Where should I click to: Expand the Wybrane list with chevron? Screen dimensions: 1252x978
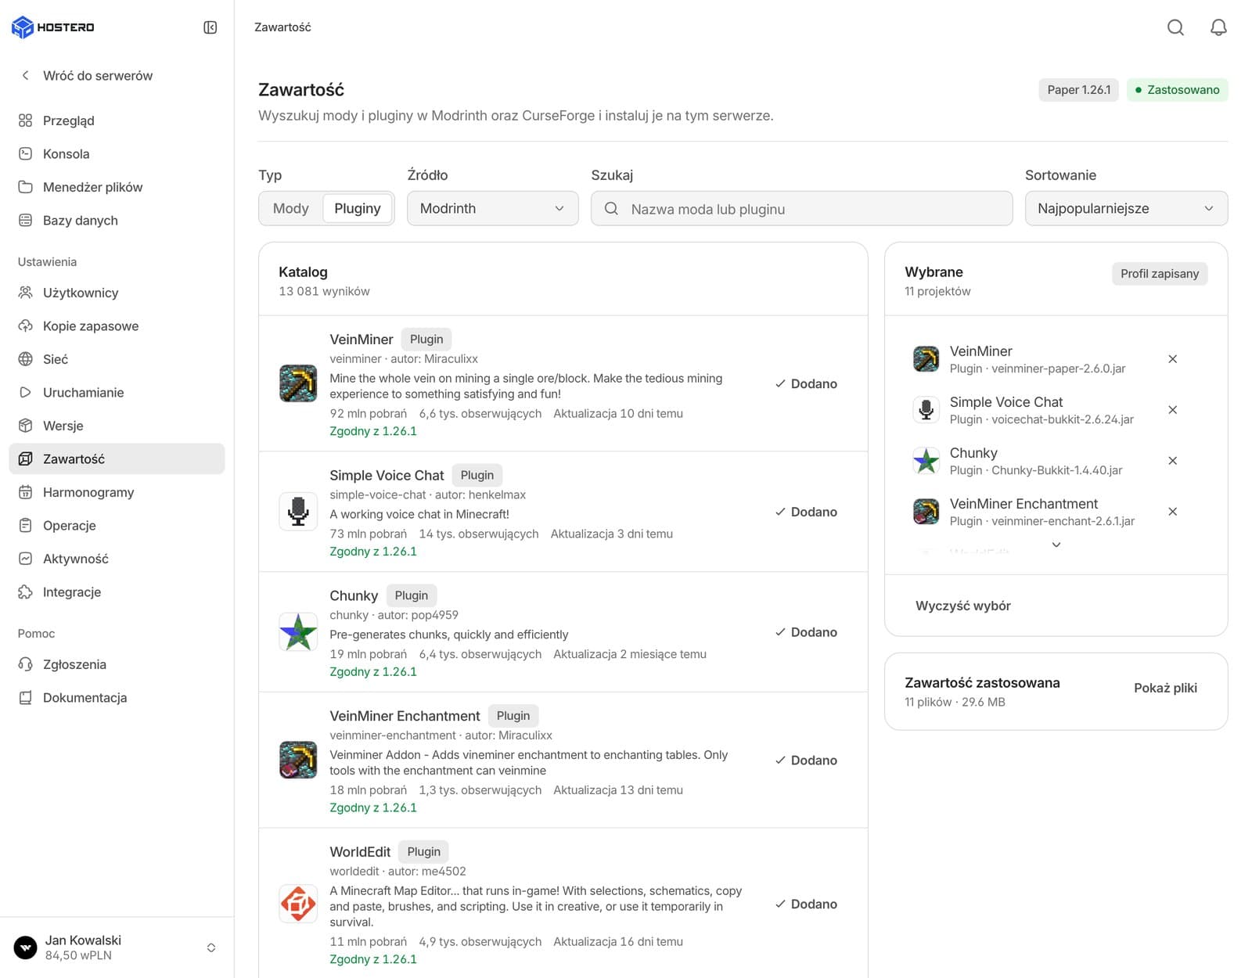click(x=1056, y=545)
